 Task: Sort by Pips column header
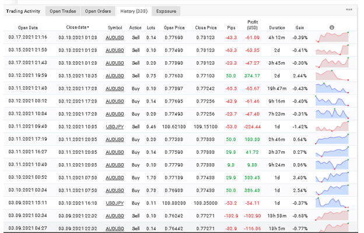pos(231,27)
